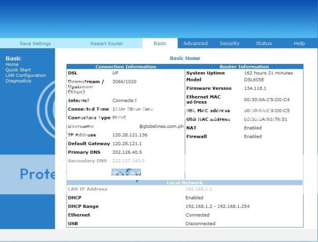Select the Status tab
The width and height of the screenshot is (318, 242).
[264, 44]
